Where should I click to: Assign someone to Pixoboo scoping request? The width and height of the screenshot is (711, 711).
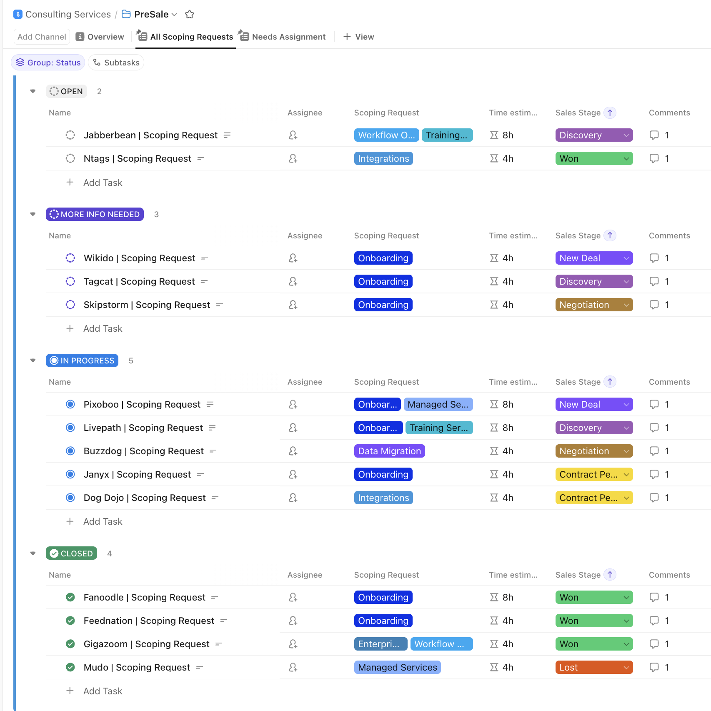[293, 404]
